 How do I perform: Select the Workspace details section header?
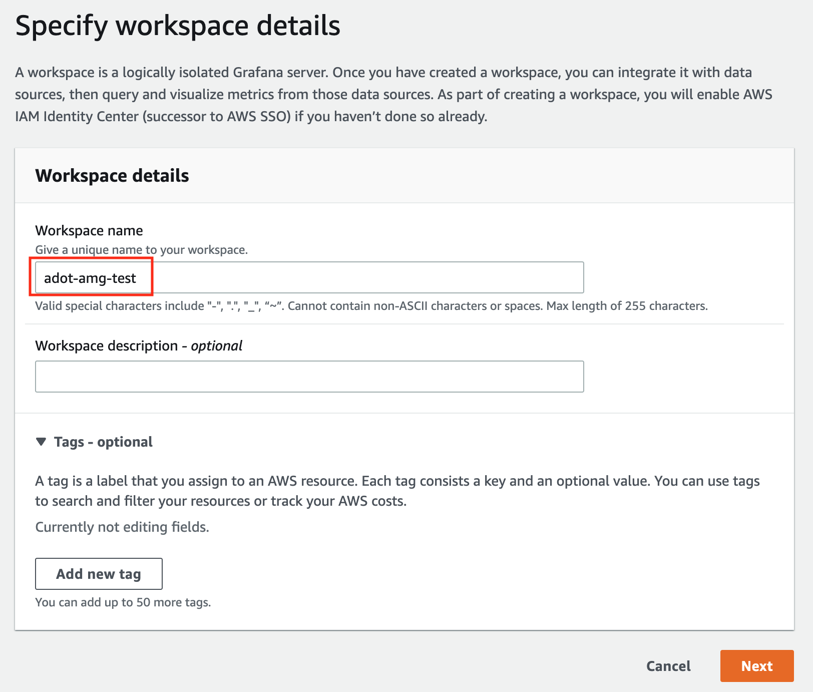coord(112,175)
